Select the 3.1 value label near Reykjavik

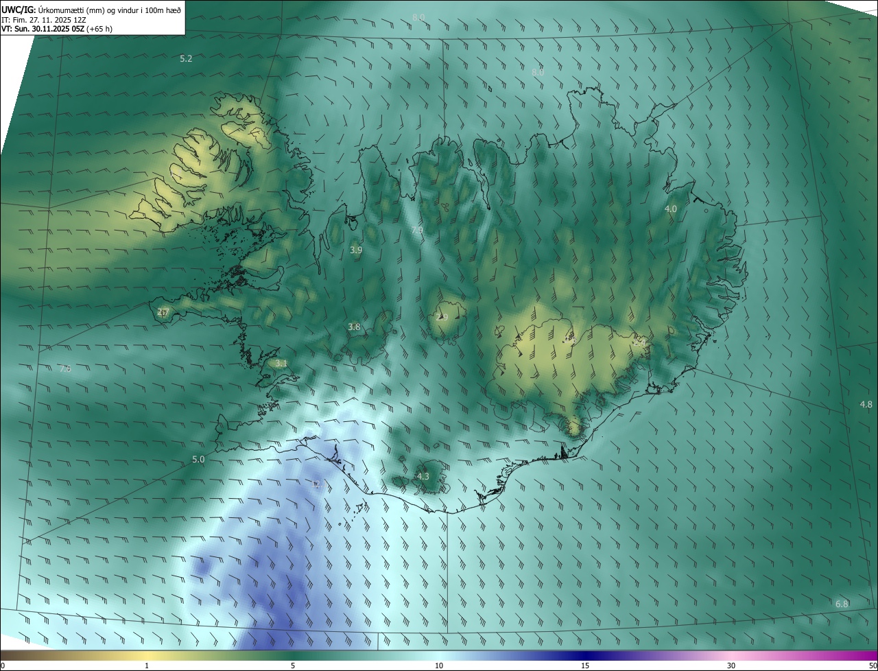[281, 364]
